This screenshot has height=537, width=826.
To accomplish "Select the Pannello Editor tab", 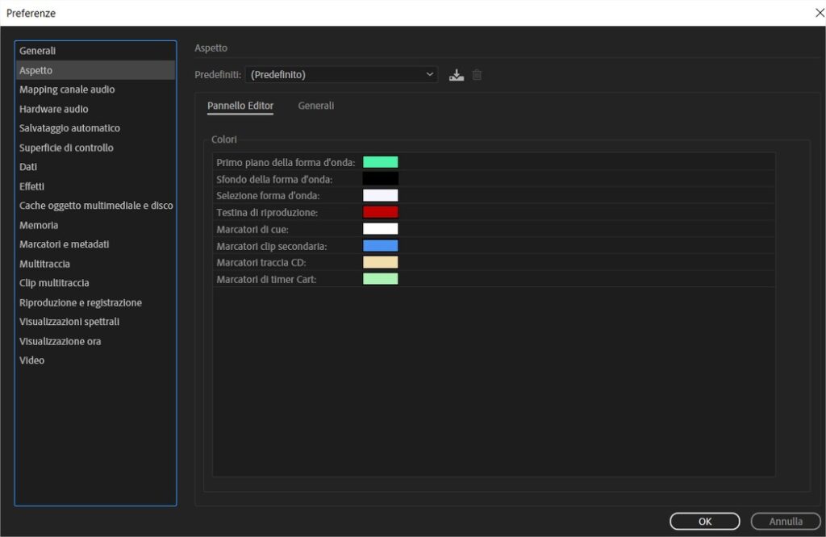I will coord(240,106).
